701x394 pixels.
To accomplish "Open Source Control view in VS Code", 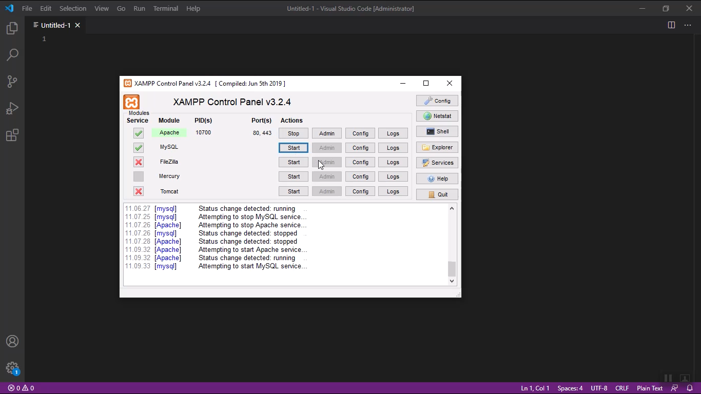I will (12, 82).
